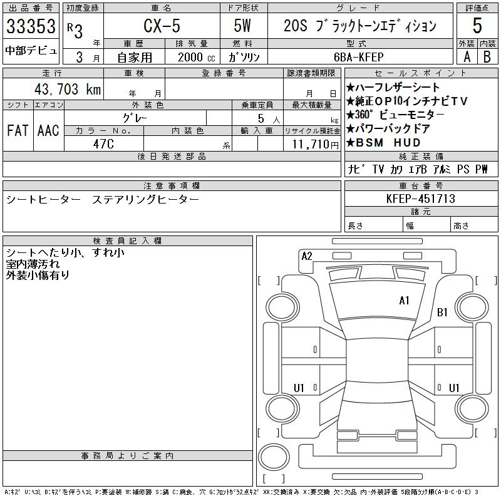
Task: Click the exterior grade A
Action: [x=467, y=57]
